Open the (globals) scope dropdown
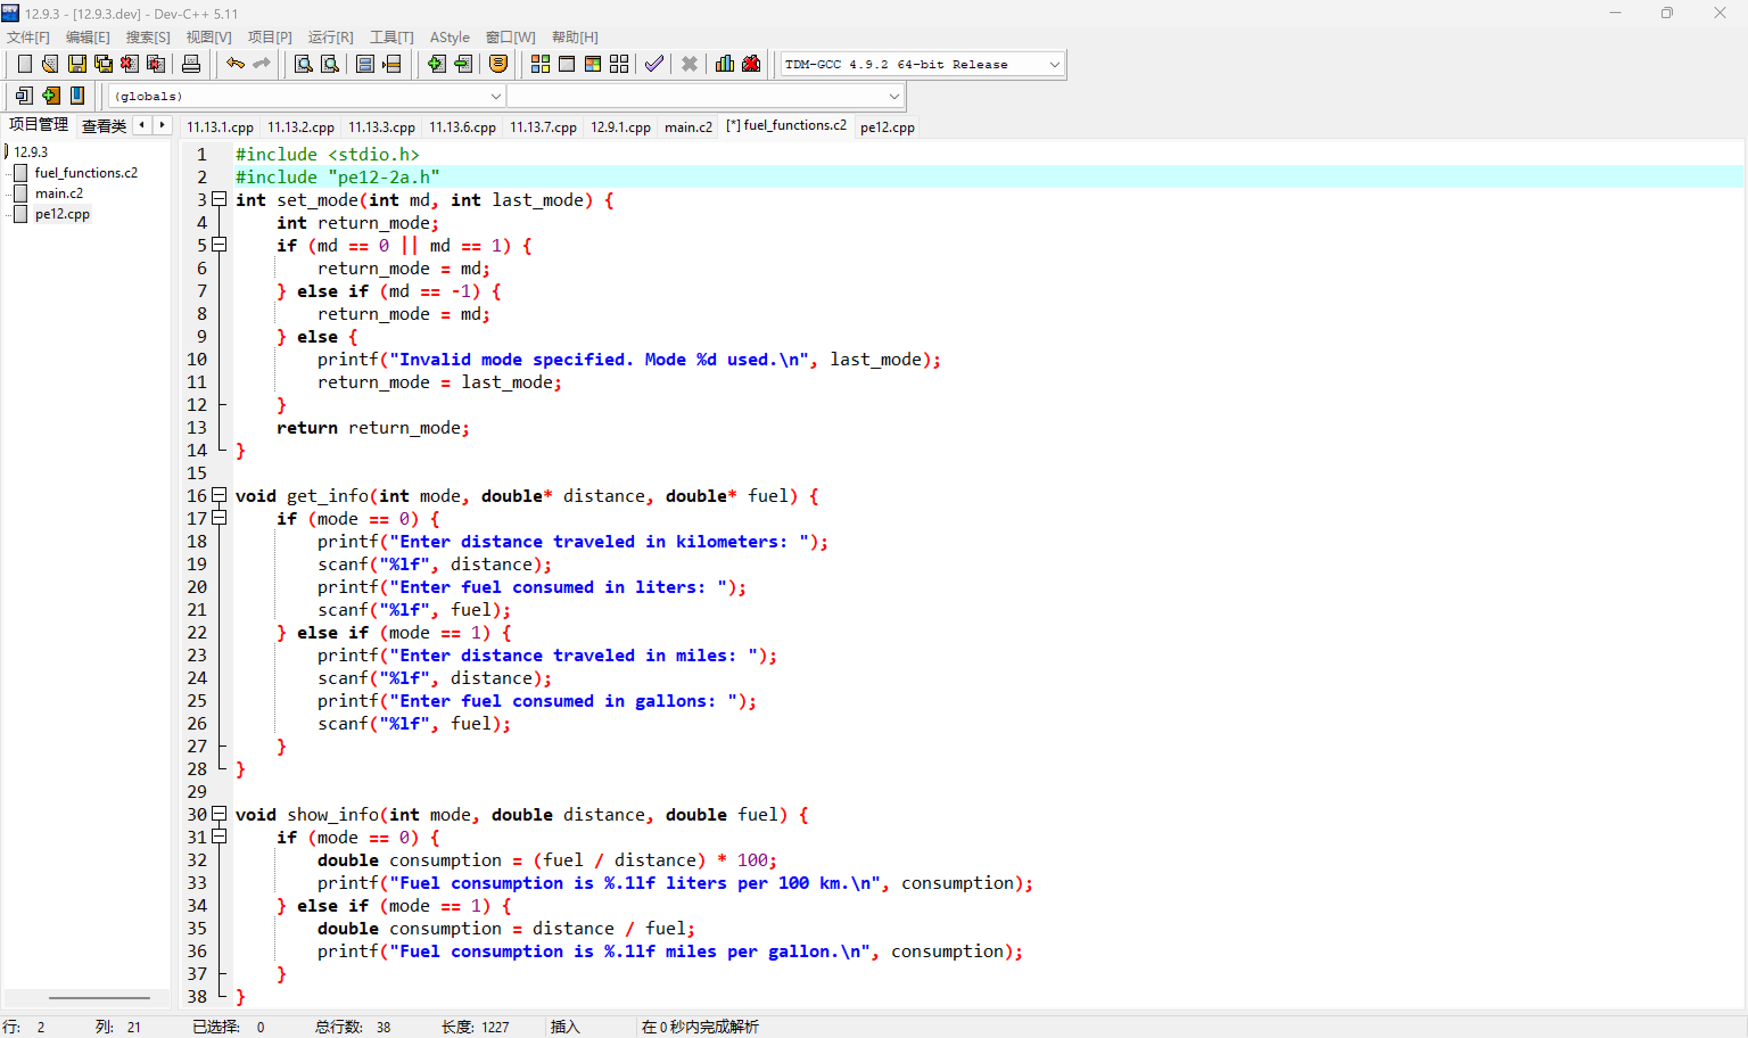1748x1038 pixels. point(495,96)
